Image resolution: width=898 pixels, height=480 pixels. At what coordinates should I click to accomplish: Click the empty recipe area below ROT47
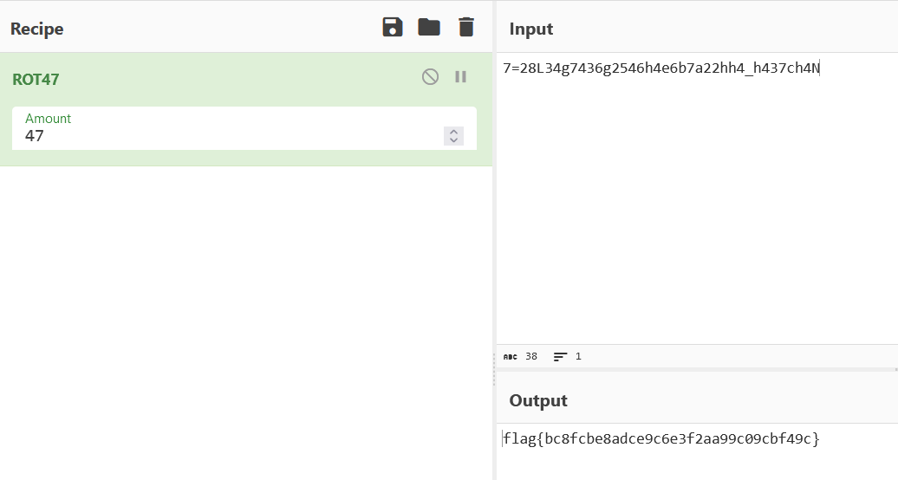pyautogui.click(x=246, y=321)
